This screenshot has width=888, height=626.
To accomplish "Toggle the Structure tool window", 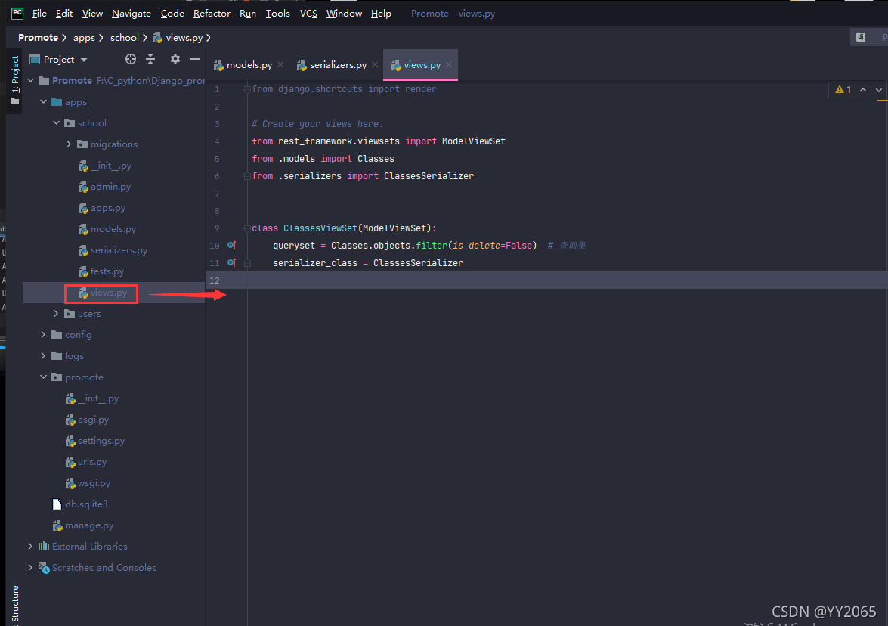I will (x=14, y=605).
